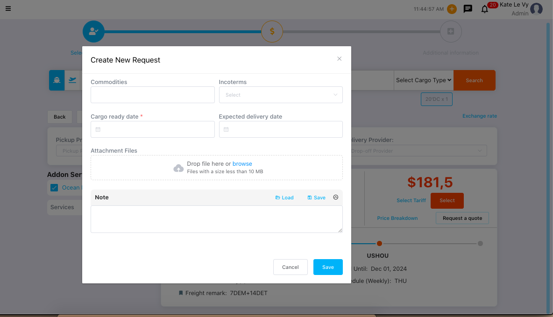Click the orange plus add icon
553x317 pixels.
tap(452, 9)
